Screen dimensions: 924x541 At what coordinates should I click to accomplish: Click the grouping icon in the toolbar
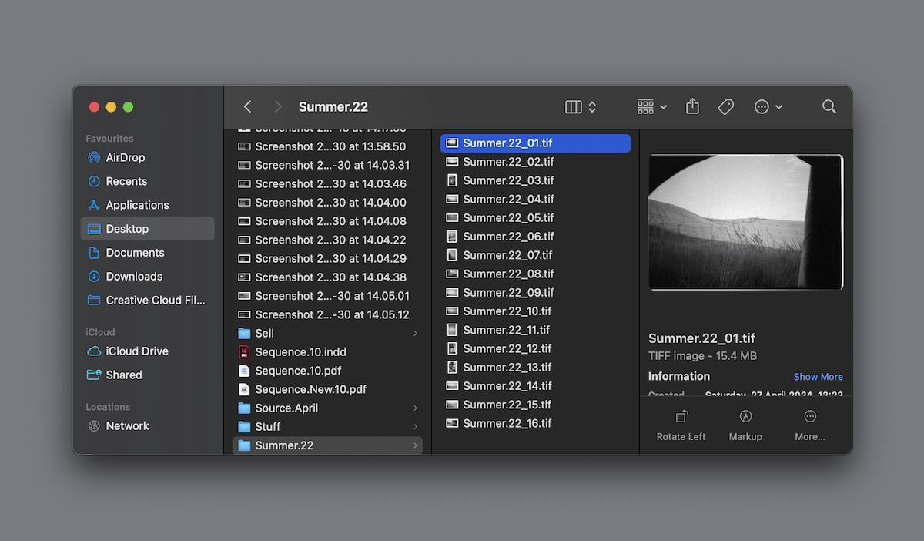pos(644,106)
